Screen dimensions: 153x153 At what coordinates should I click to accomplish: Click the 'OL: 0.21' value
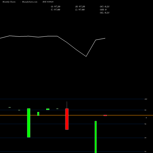point(105,13)
